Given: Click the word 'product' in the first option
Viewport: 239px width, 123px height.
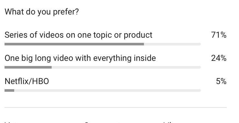Looking at the screenshot, I should pos(138,35).
